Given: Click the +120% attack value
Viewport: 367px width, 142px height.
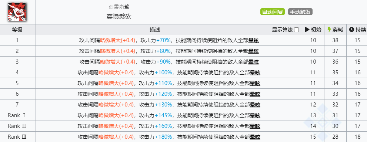Looking at the screenshot, I should 163,94.
